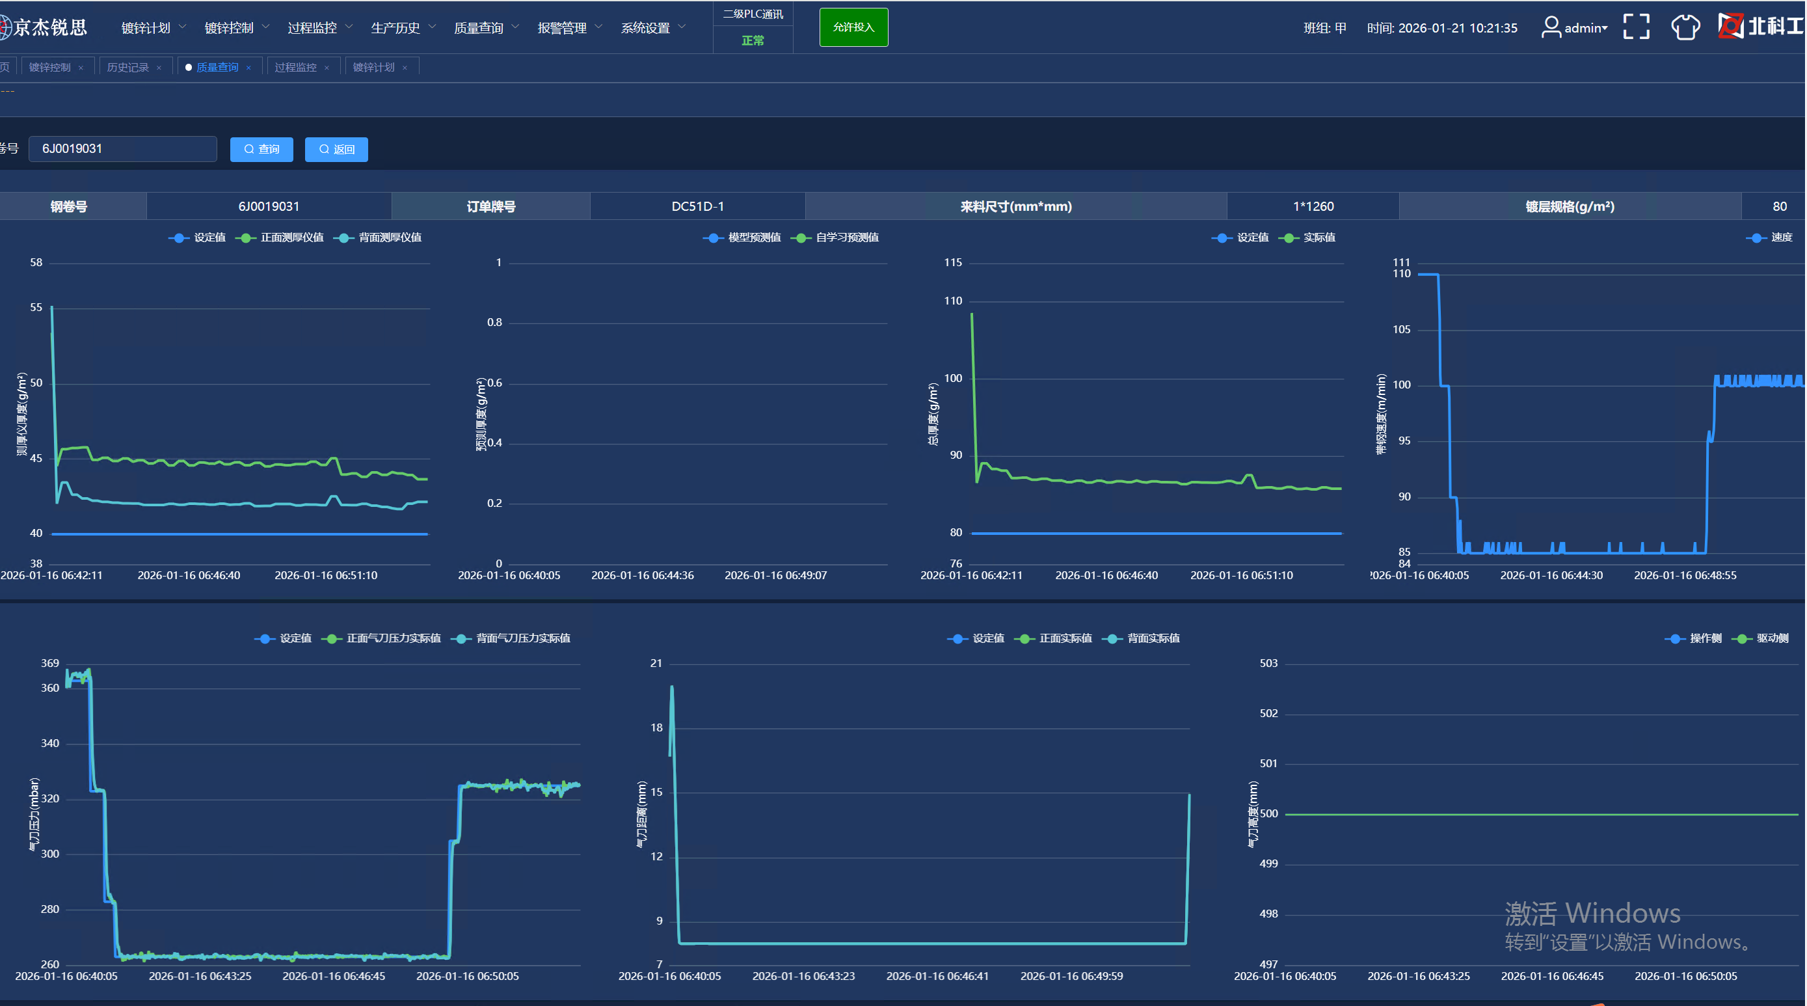Click the admin user avatar icon
Image resolution: width=1807 pixels, height=1006 pixels.
click(1550, 27)
